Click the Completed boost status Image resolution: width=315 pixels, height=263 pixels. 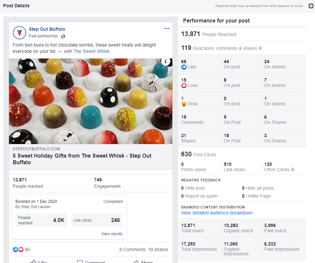(113, 202)
